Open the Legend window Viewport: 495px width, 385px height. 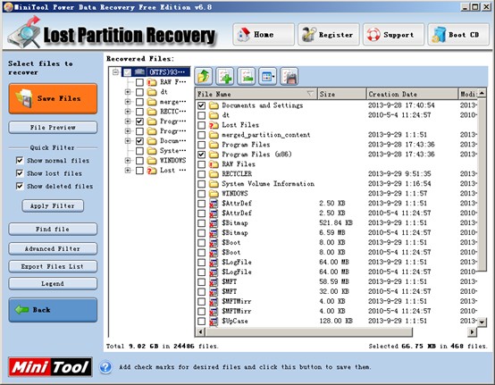click(53, 284)
